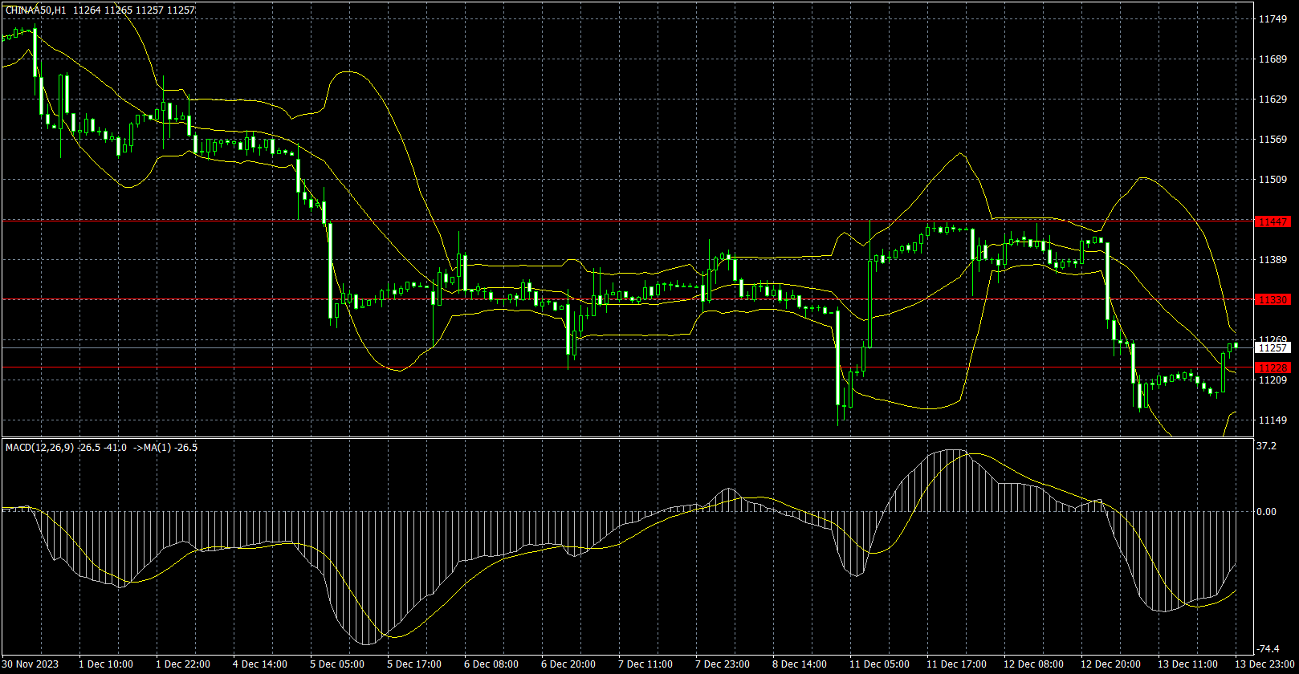Click the 30 Nov 2023 time label
Image resolution: width=1299 pixels, height=674 pixels.
31,664
